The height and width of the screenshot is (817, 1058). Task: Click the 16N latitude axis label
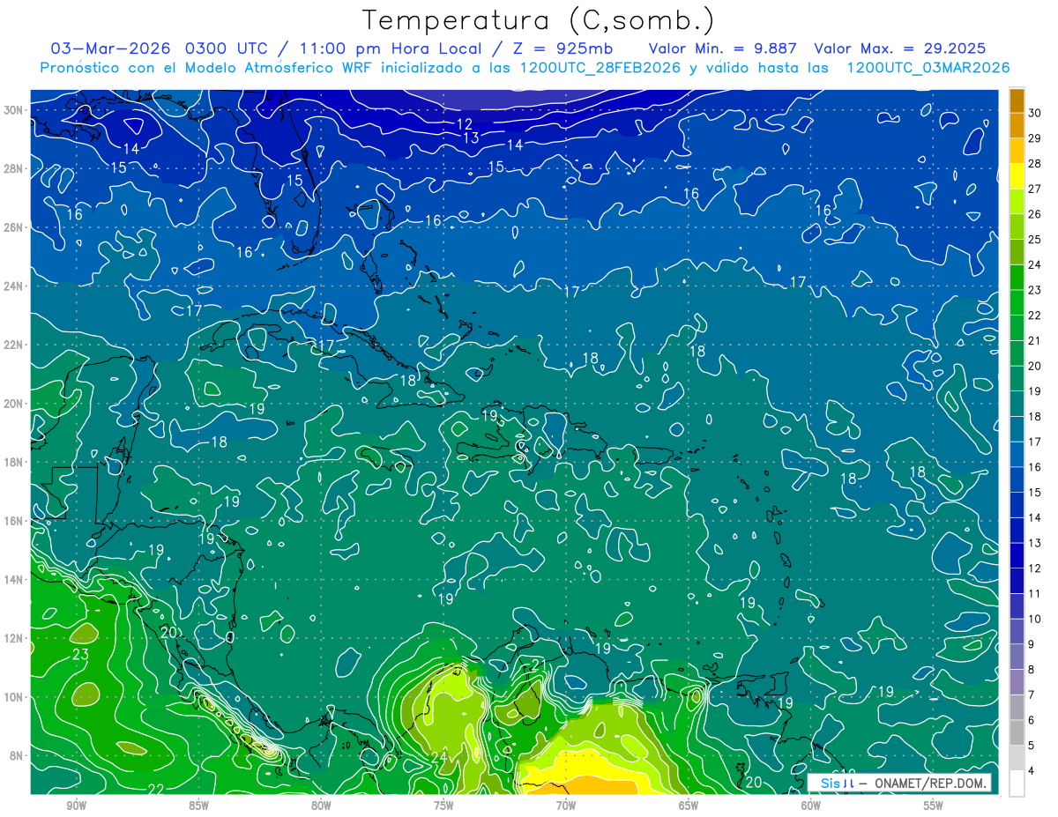[13, 521]
